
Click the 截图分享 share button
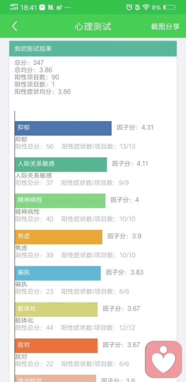pyautogui.click(x=165, y=26)
